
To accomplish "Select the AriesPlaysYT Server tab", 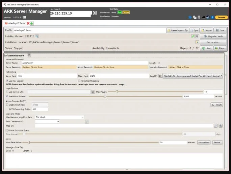I will pos(17,23).
